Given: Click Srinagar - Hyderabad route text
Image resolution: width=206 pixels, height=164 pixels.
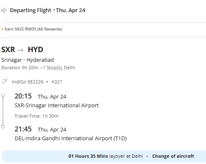Looking at the screenshot, I should pyautogui.click(x=28, y=60).
